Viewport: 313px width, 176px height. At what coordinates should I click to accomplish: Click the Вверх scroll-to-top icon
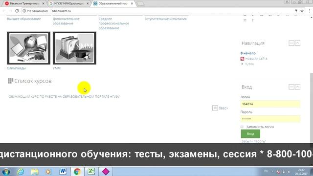click(215, 108)
